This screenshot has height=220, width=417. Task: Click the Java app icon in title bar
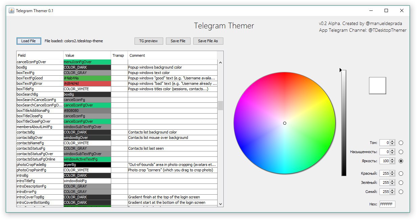pyautogui.click(x=11, y=10)
